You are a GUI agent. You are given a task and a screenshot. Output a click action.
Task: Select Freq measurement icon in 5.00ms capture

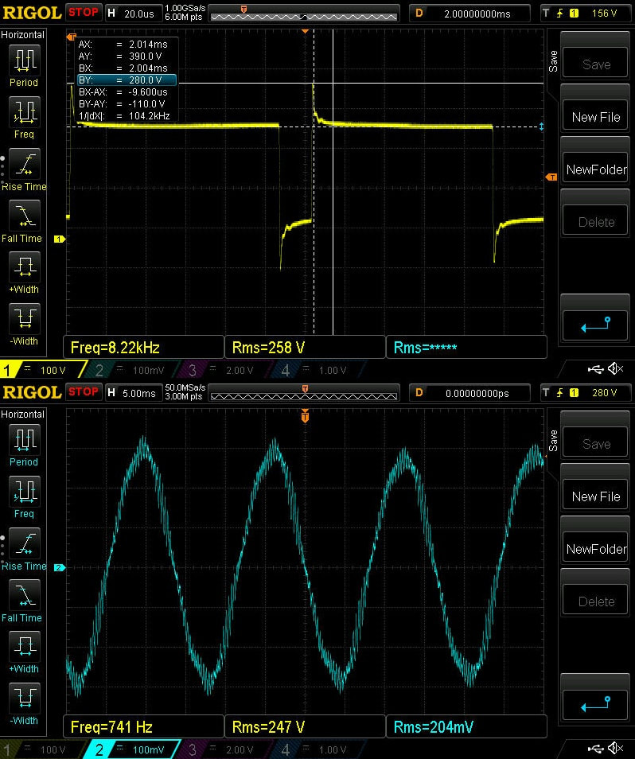(x=25, y=492)
